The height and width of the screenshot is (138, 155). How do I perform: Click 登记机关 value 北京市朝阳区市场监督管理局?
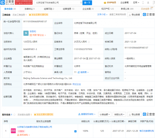tap(138, 66)
